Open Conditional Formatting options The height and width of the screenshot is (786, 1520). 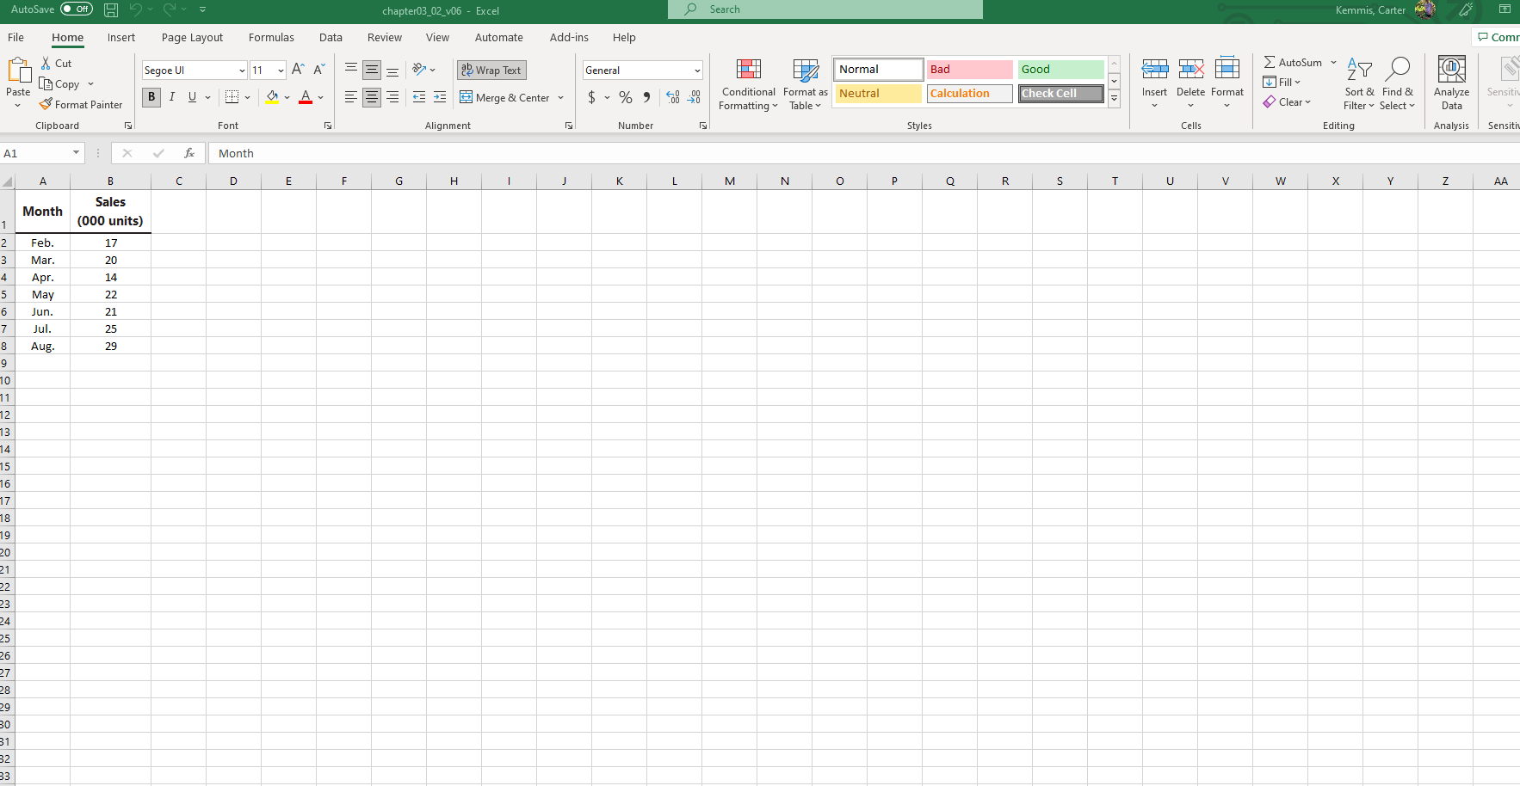[x=748, y=83]
